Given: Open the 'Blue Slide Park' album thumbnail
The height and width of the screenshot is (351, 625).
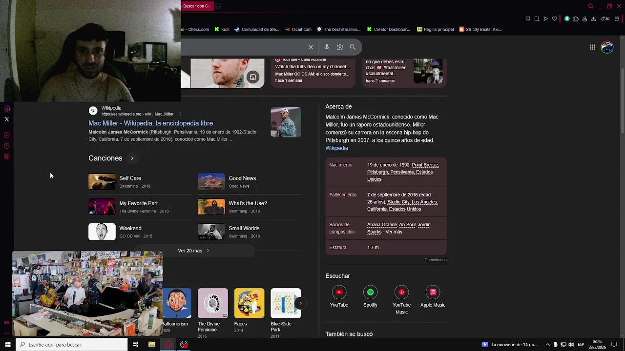Looking at the screenshot, I should (x=286, y=303).
